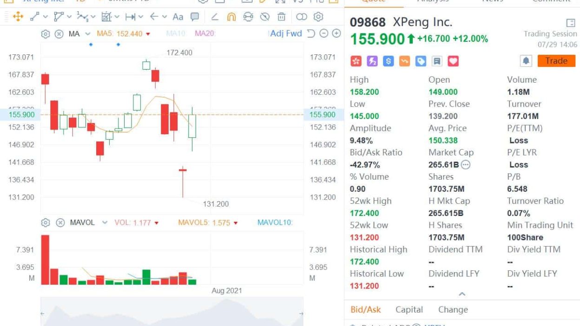Screen dimensions: 580x326
Task: Toggle VOL bars via red triangle
Action: pos(157,223)
